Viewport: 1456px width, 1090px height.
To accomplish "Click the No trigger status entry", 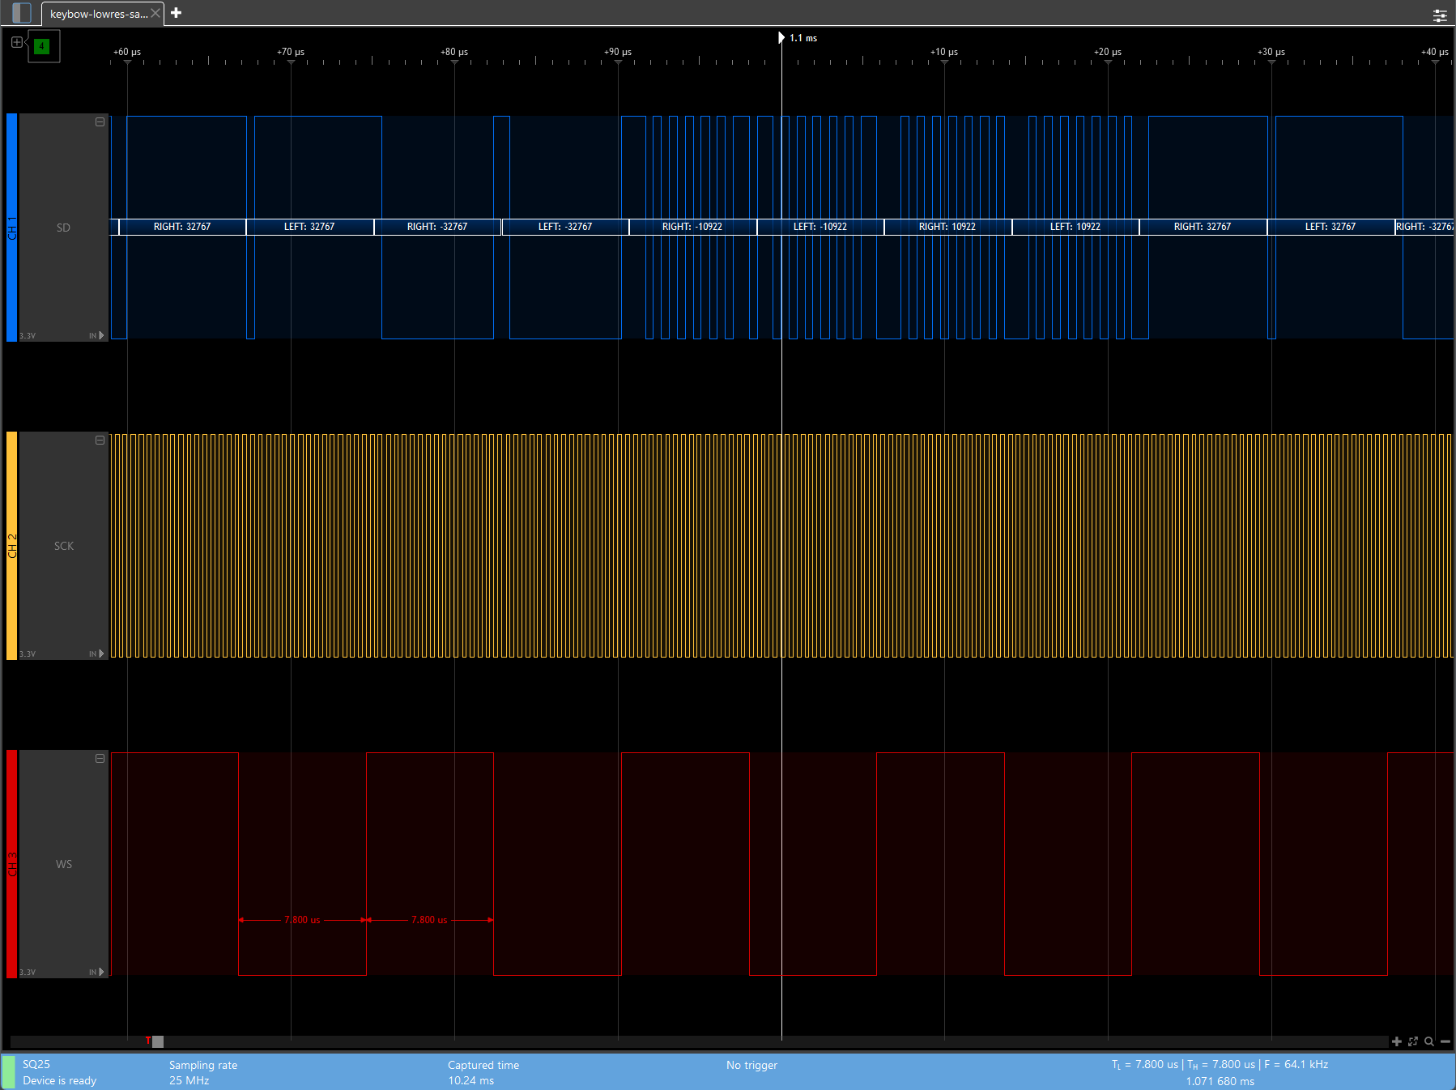I will point(751,1065).
